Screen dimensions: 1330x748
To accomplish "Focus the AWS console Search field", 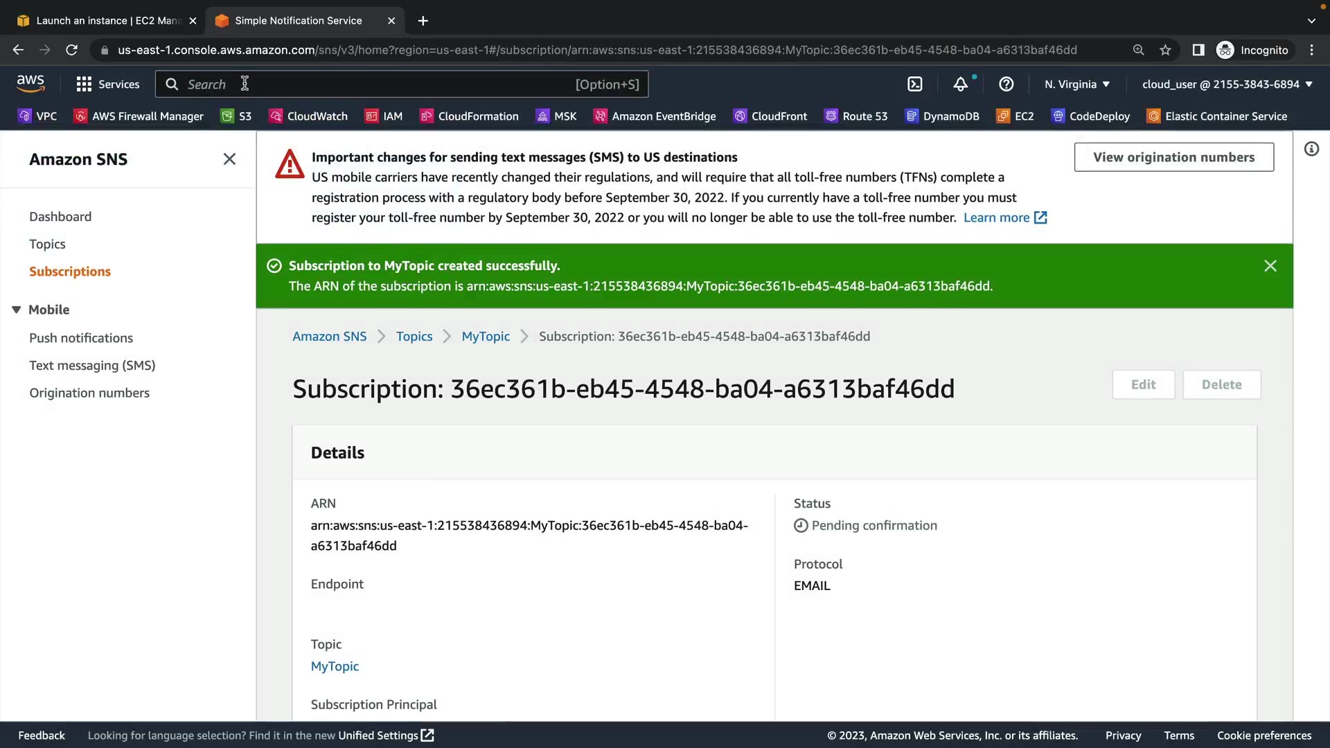I will (374, 84).
